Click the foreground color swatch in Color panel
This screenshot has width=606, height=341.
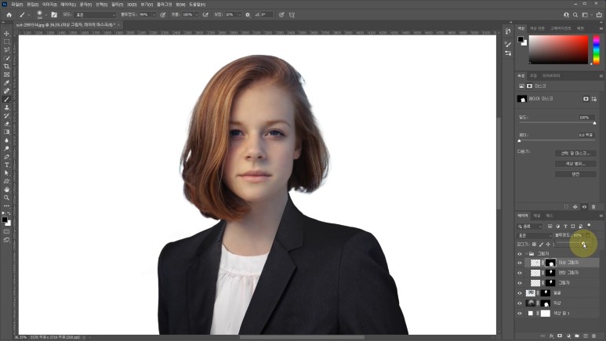pos(521,39)
